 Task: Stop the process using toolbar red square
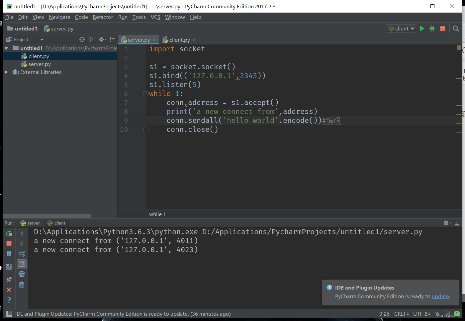click(x=443, y=29)
